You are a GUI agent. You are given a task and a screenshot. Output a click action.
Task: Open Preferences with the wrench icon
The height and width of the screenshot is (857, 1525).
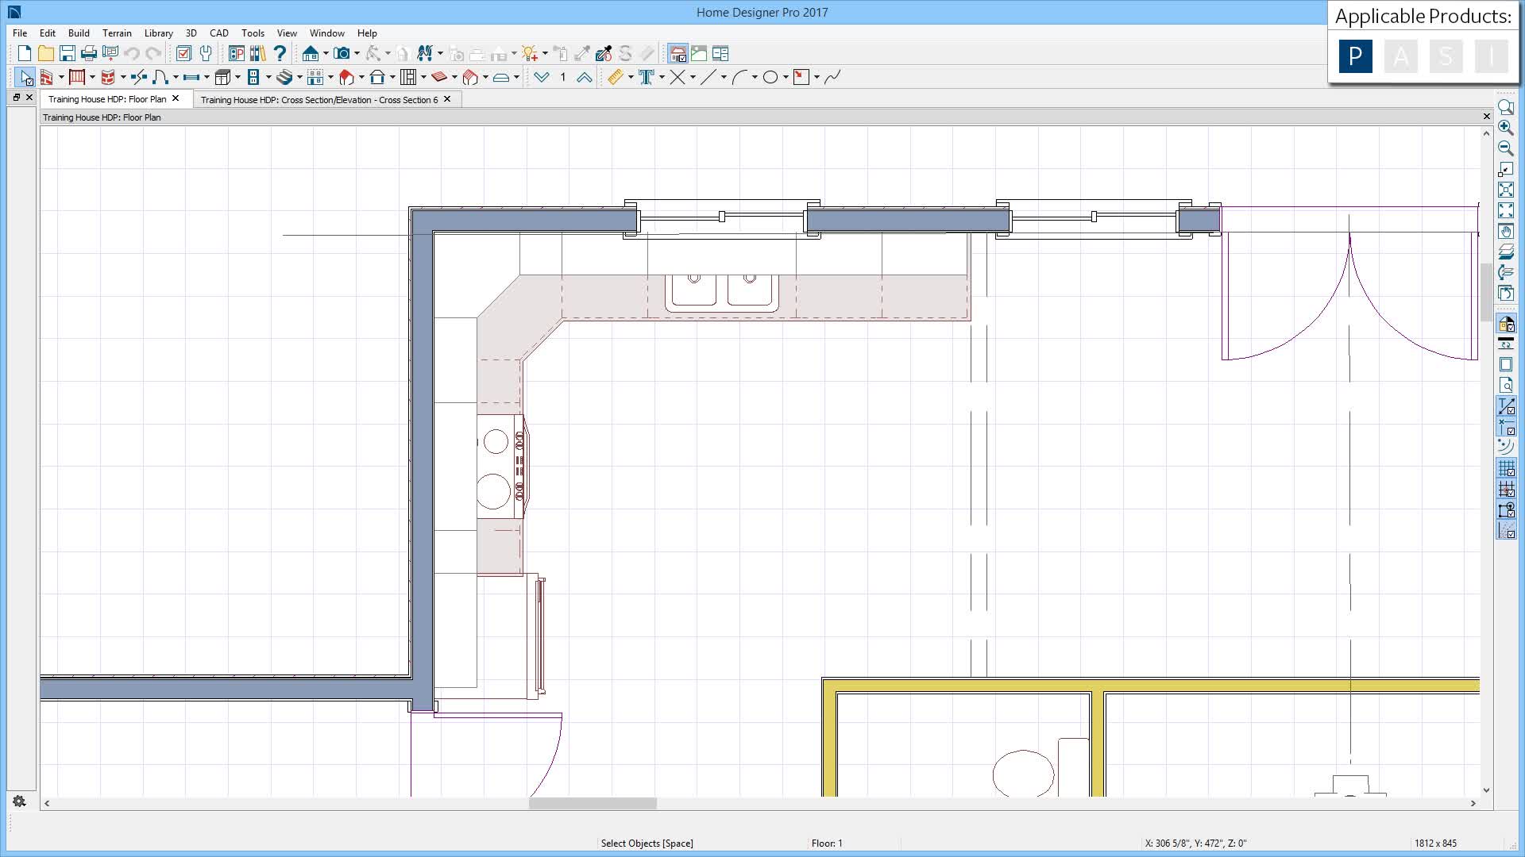206,54
